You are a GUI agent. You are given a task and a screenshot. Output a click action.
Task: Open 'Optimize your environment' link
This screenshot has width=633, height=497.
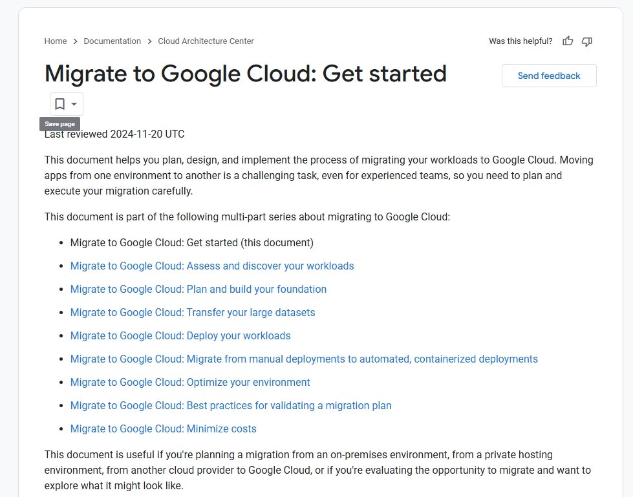pyautogui.click(x=190, y=382)
